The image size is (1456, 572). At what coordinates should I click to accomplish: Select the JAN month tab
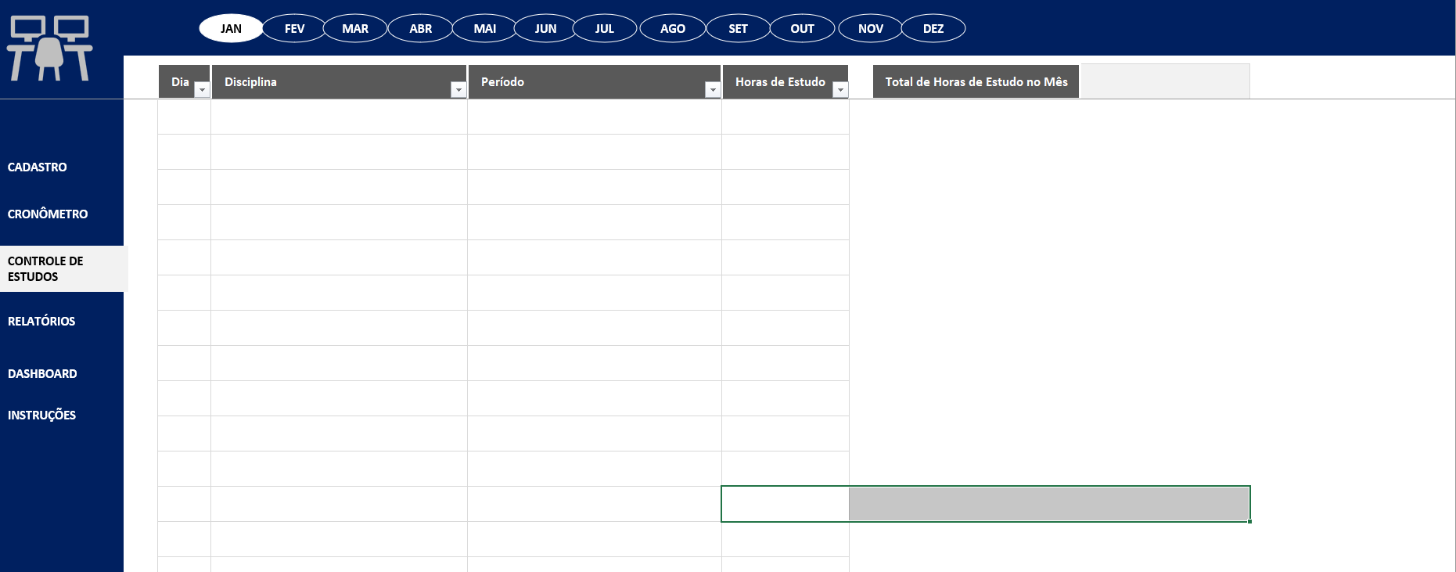(231, 28)
